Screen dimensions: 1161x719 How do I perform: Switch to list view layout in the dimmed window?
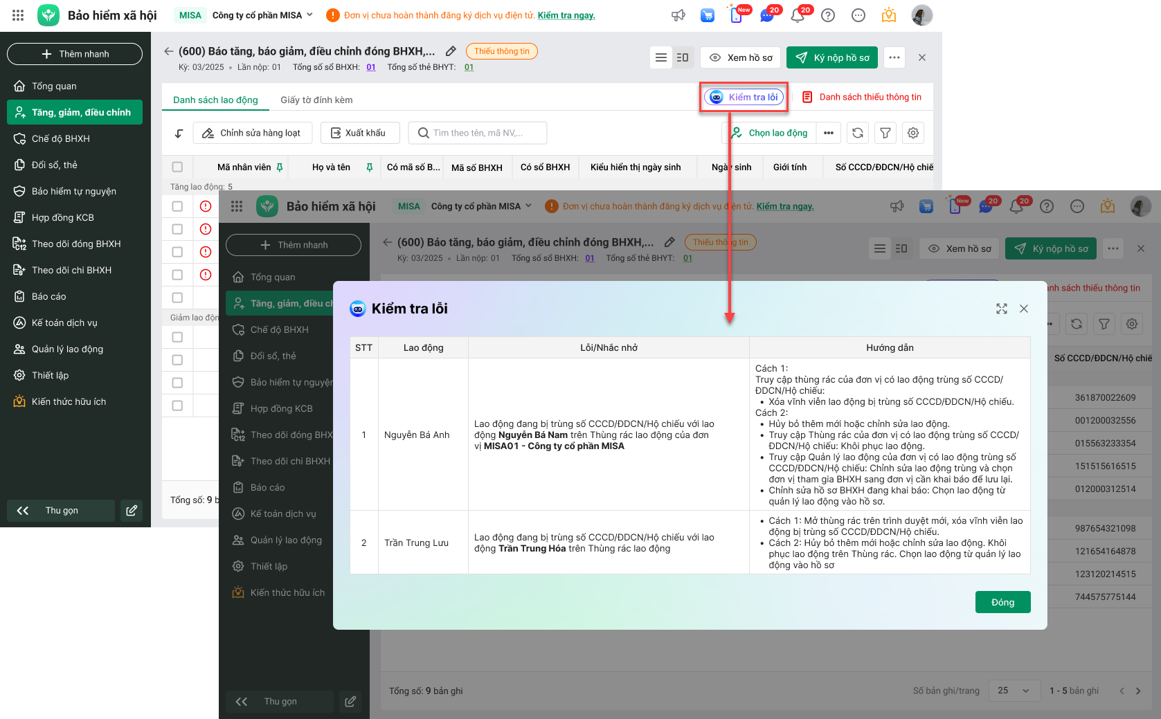[x=880, y=248]
